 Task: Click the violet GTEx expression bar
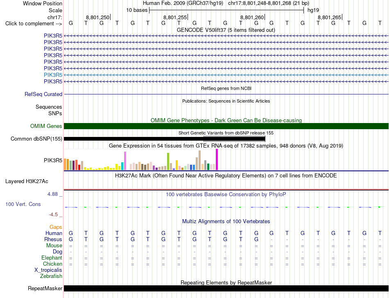click(125, 161)
